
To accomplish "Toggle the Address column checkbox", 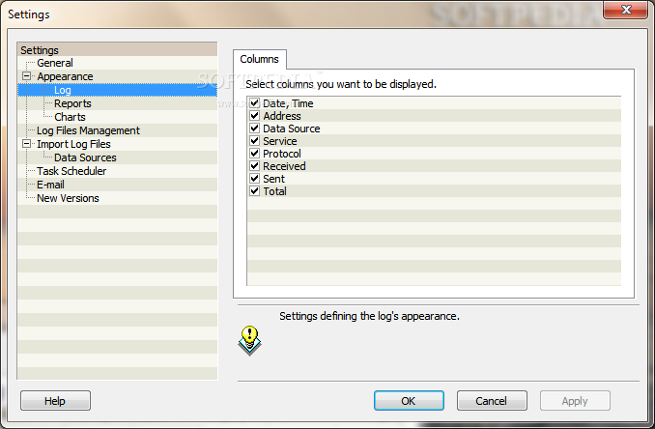I will tap(254, 115).
